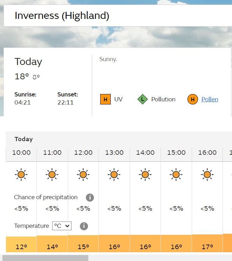
Task: Select the 11:00 hour column header
Action: tap(52, 153)
